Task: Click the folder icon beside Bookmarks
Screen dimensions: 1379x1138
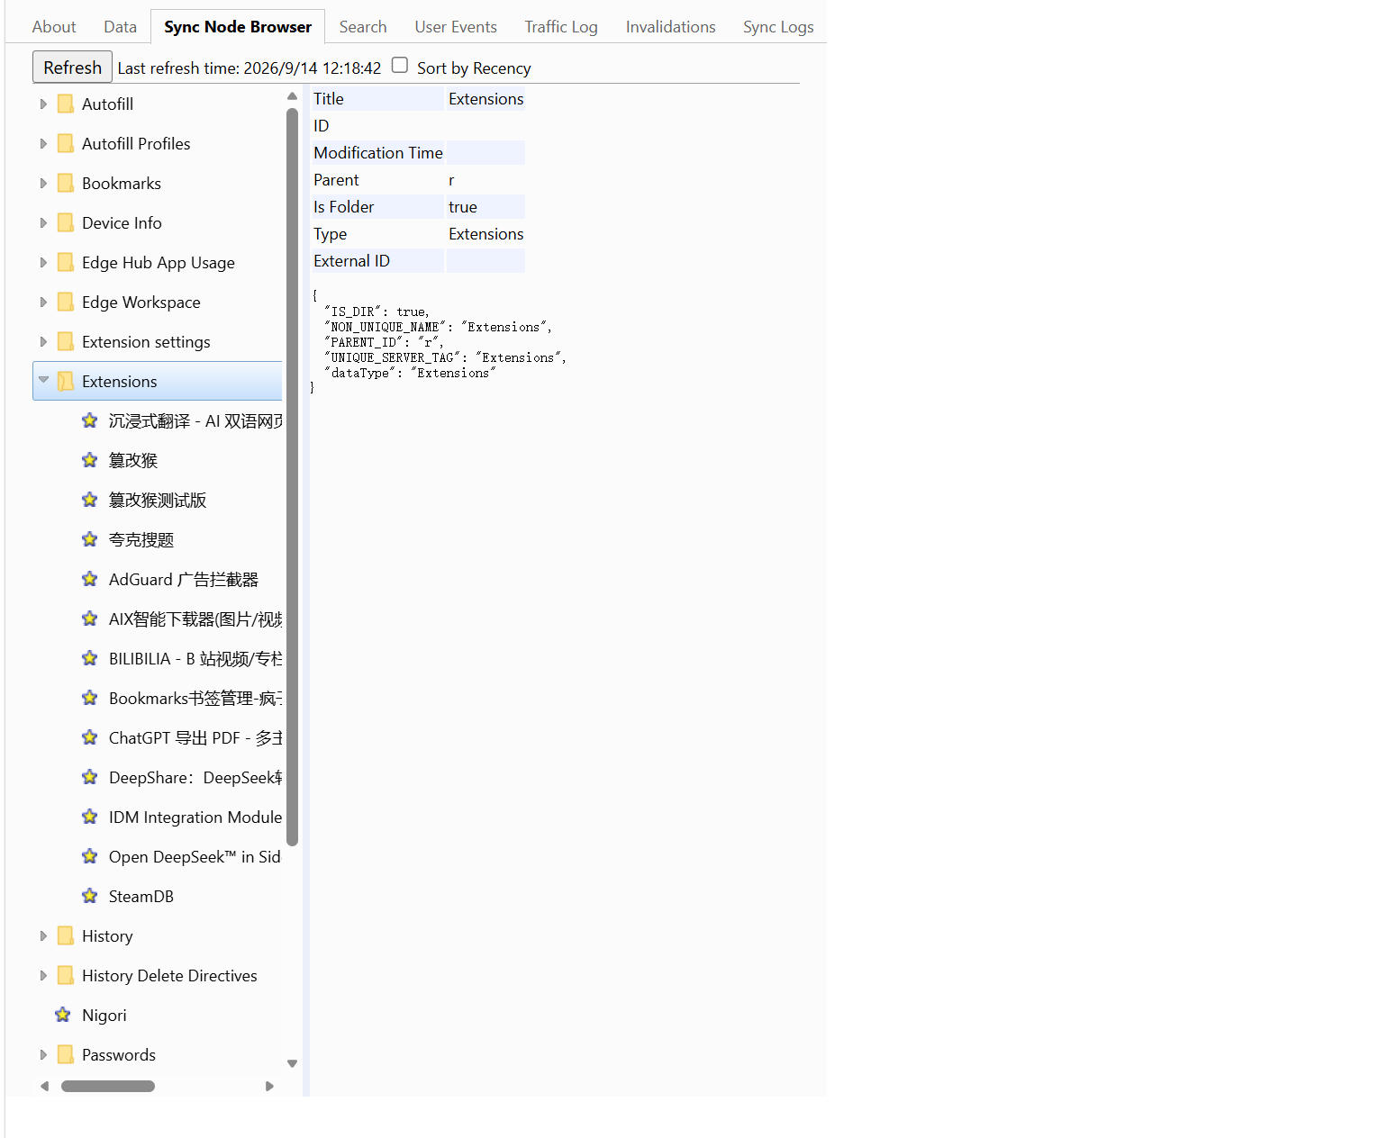Action: coord(66,184)
